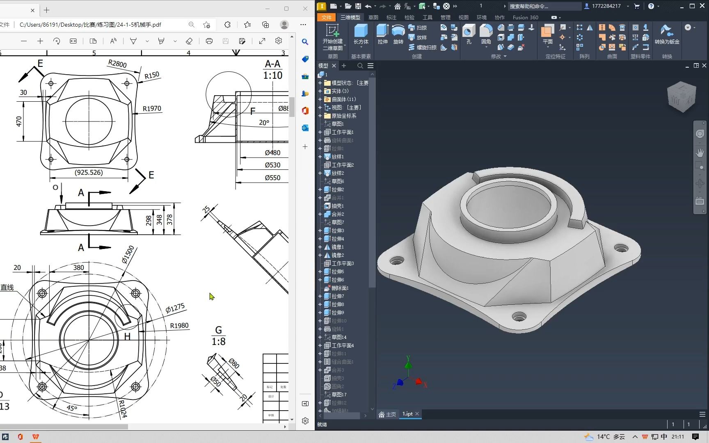Toggle Read aloud in the PDF toolbar
Image resolution: width=709 pixels, height=443 pixels.
pos(113,41)
